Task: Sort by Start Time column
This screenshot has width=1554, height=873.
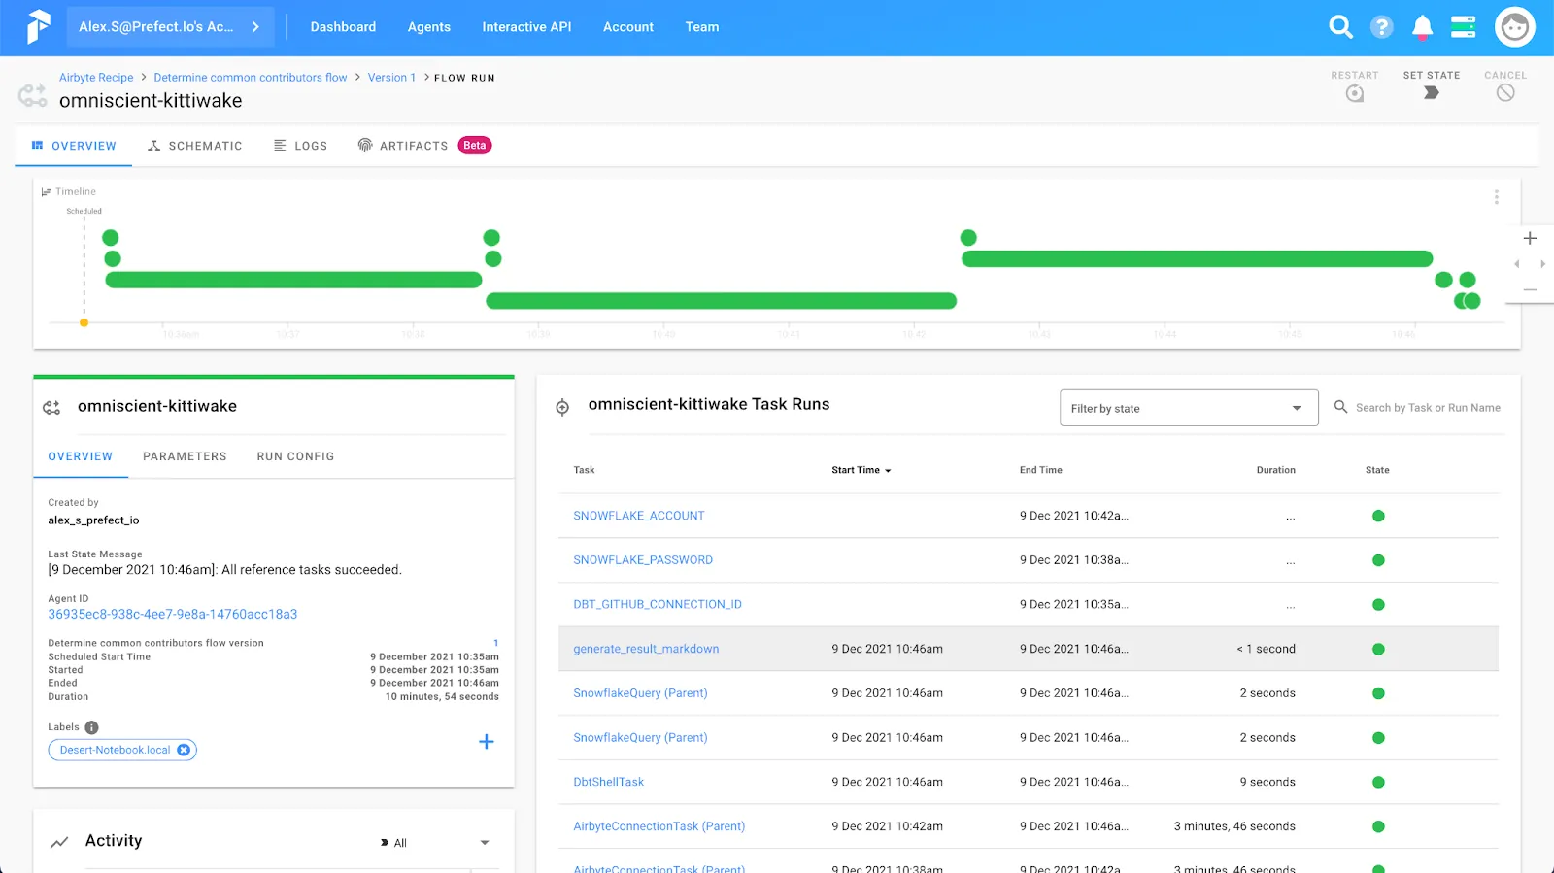Action: (861, 470)
